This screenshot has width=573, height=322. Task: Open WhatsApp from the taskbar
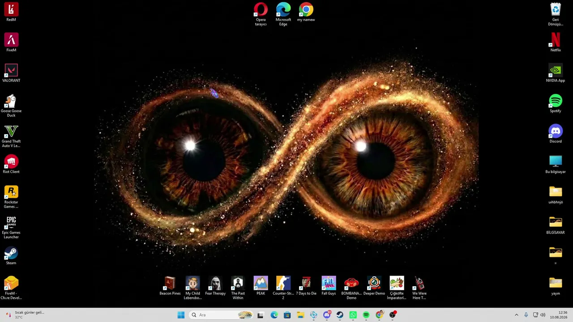pos(353,315)
